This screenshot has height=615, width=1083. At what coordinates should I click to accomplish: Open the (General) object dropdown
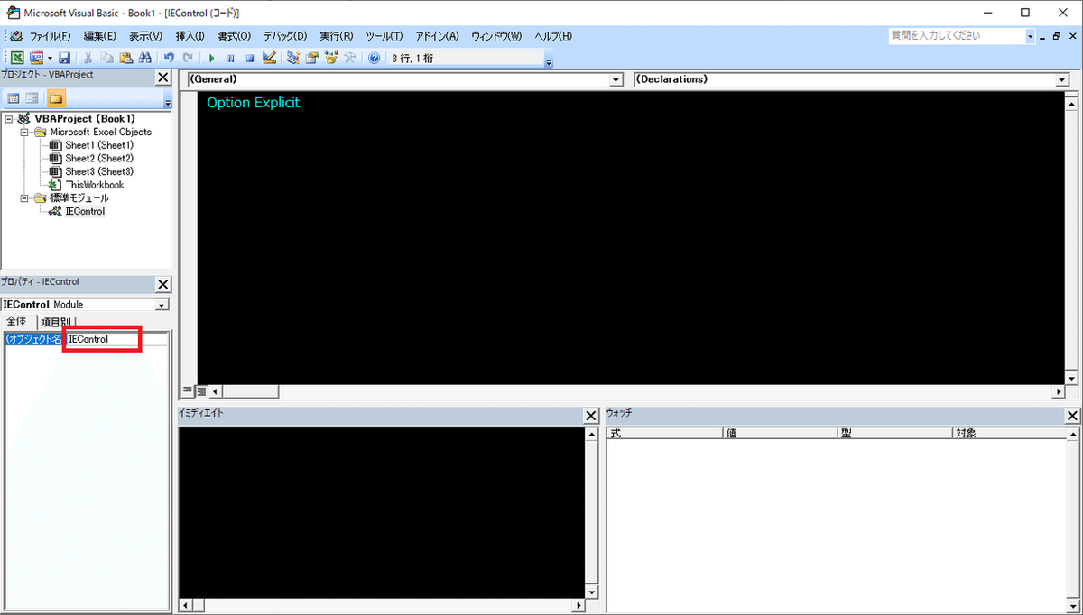[x=616, y=79]
